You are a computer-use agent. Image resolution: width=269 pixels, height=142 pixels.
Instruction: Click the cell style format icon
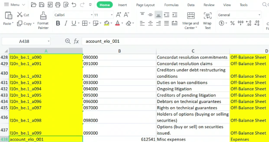pyautogui.click(x=96, y=23)
